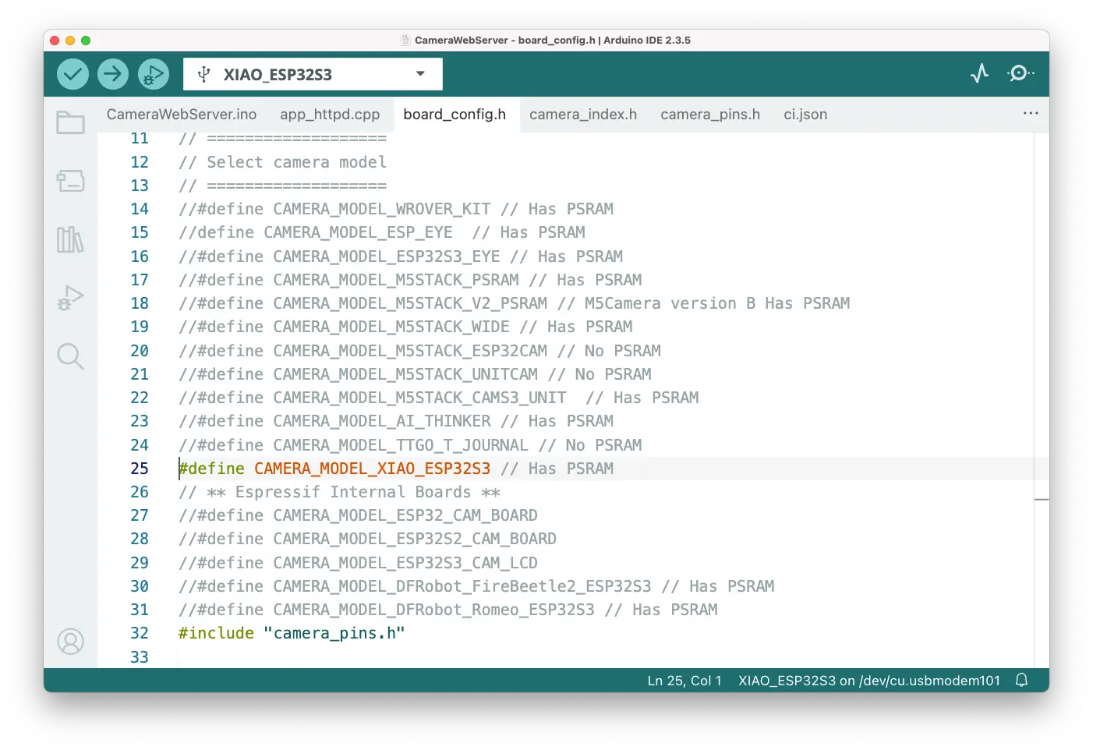Viewport: 1093px width, 750px height.
Task: Switch to the CameraWebServer.ino tab
Action: [182, 115]
